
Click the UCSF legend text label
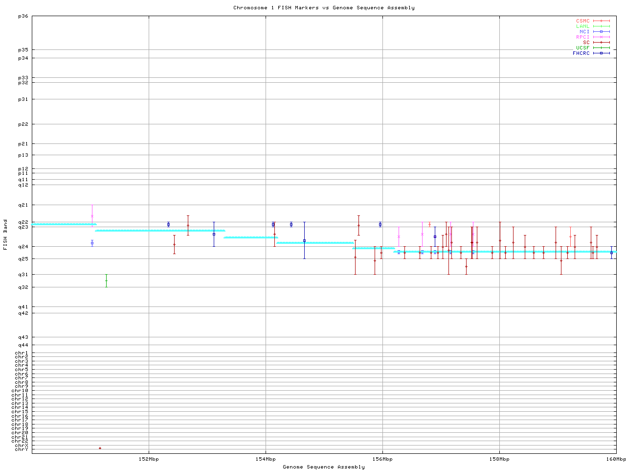click(582, 48)
